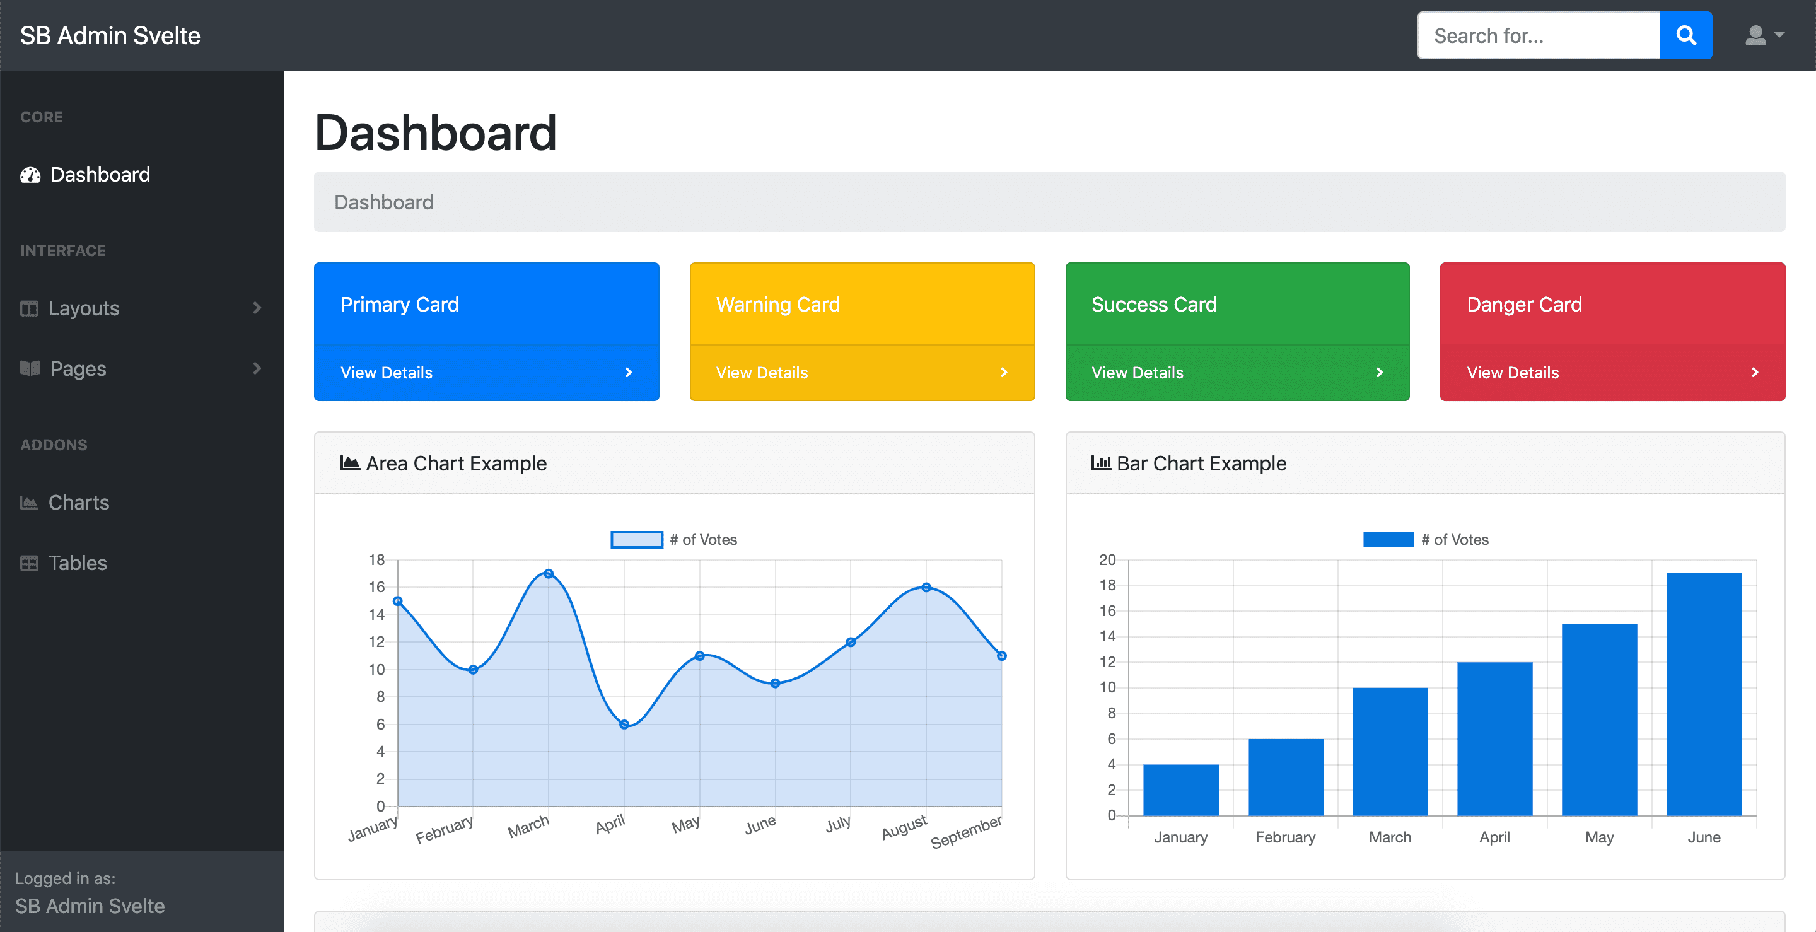This screenshot has height=932, width=1816.
Task: Expand the Pages submenu chevron
Action: click(x=257, y=369)
